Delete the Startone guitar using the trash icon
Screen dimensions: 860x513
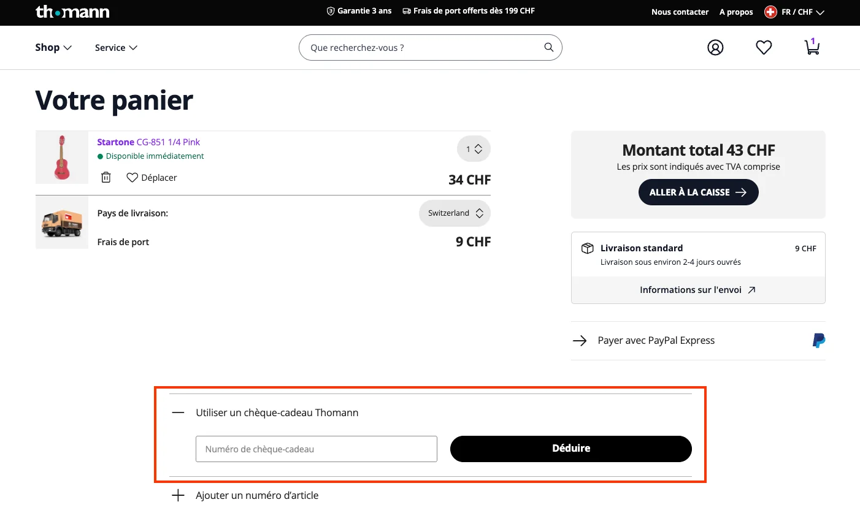click(106, 177)
